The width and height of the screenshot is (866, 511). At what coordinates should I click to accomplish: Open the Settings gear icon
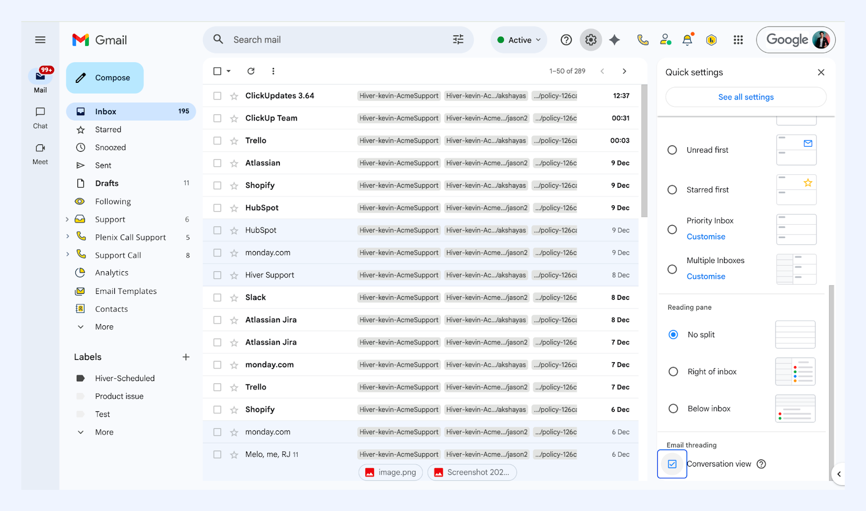[x=591, y=40]
